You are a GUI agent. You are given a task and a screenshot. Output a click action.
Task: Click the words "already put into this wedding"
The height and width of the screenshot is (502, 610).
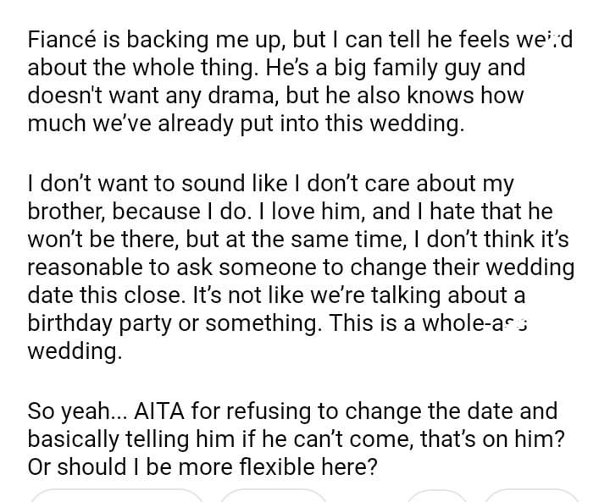pyautogui.click(x=319, y=122)
